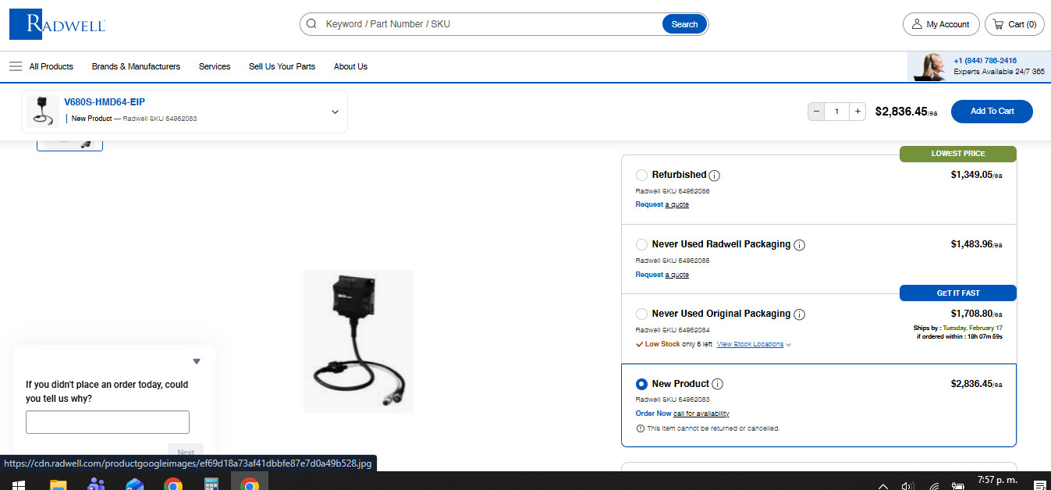Click the main product image
Image resolution: width=1051 pixels, height=490 pixels.
tap(358, 341)
